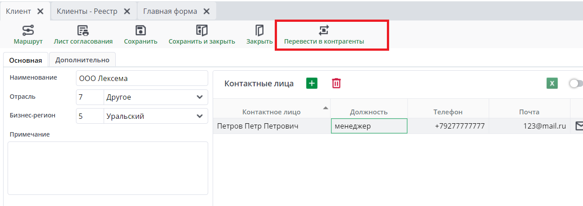
Task: Click the envelope icon in contact row
Action: [x=579, y=126]
